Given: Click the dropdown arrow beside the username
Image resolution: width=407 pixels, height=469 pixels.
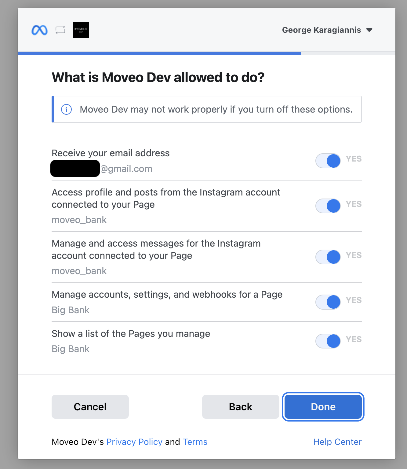Looking at the screenshot, I should 369,30.
